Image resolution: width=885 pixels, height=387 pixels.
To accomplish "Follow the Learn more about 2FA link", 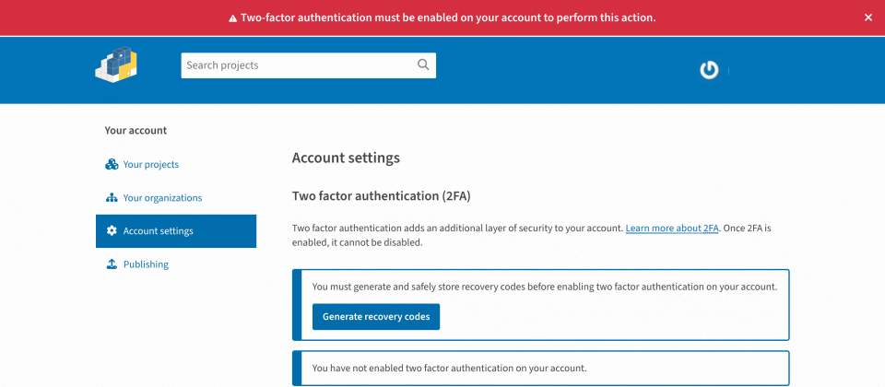I will pyautogui.click(x=672, y=228).
